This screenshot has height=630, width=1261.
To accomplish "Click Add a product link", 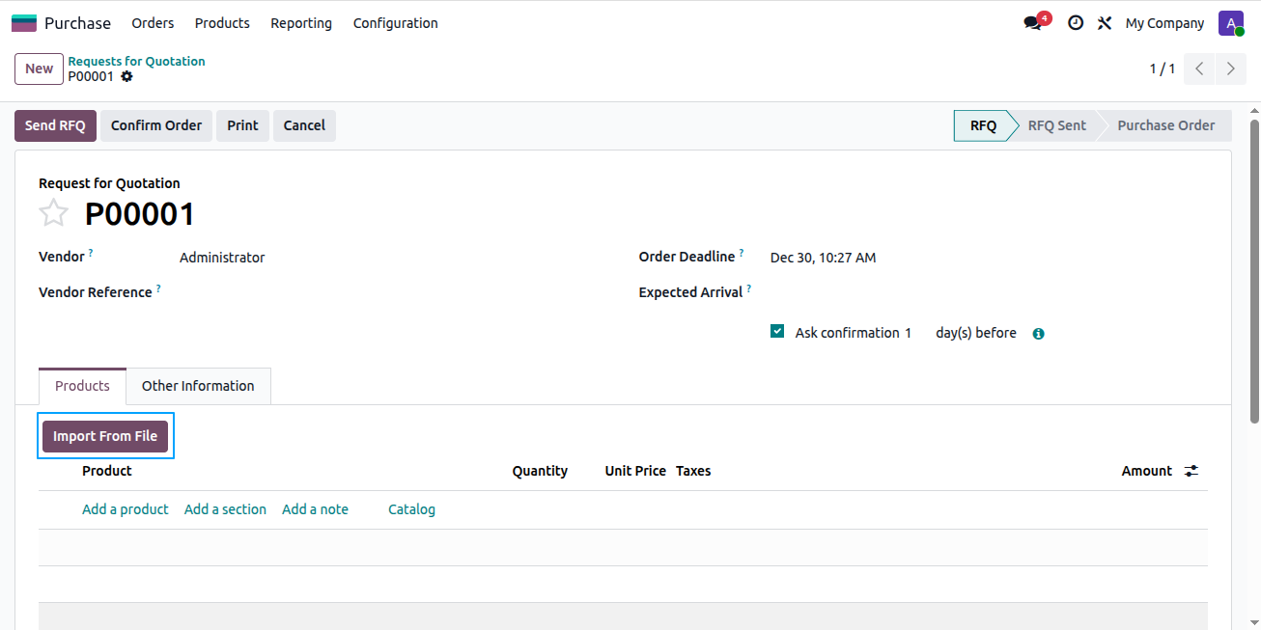I will pyautogui.click(x=126, y=509).
